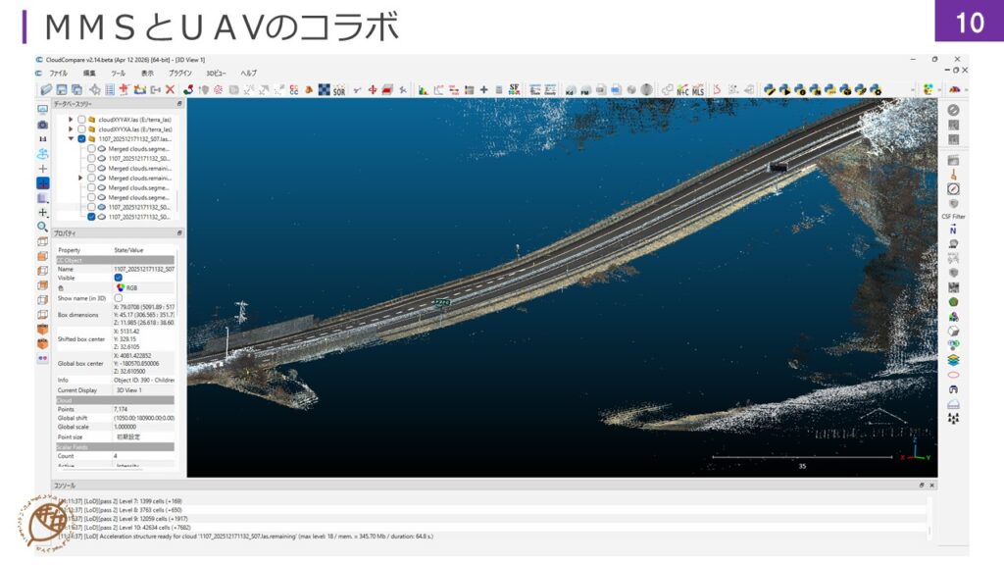Screen dimensions: 1004x565
Task: Open the ファイル menu
Action: pyautogui.click(x=58, y=74)
